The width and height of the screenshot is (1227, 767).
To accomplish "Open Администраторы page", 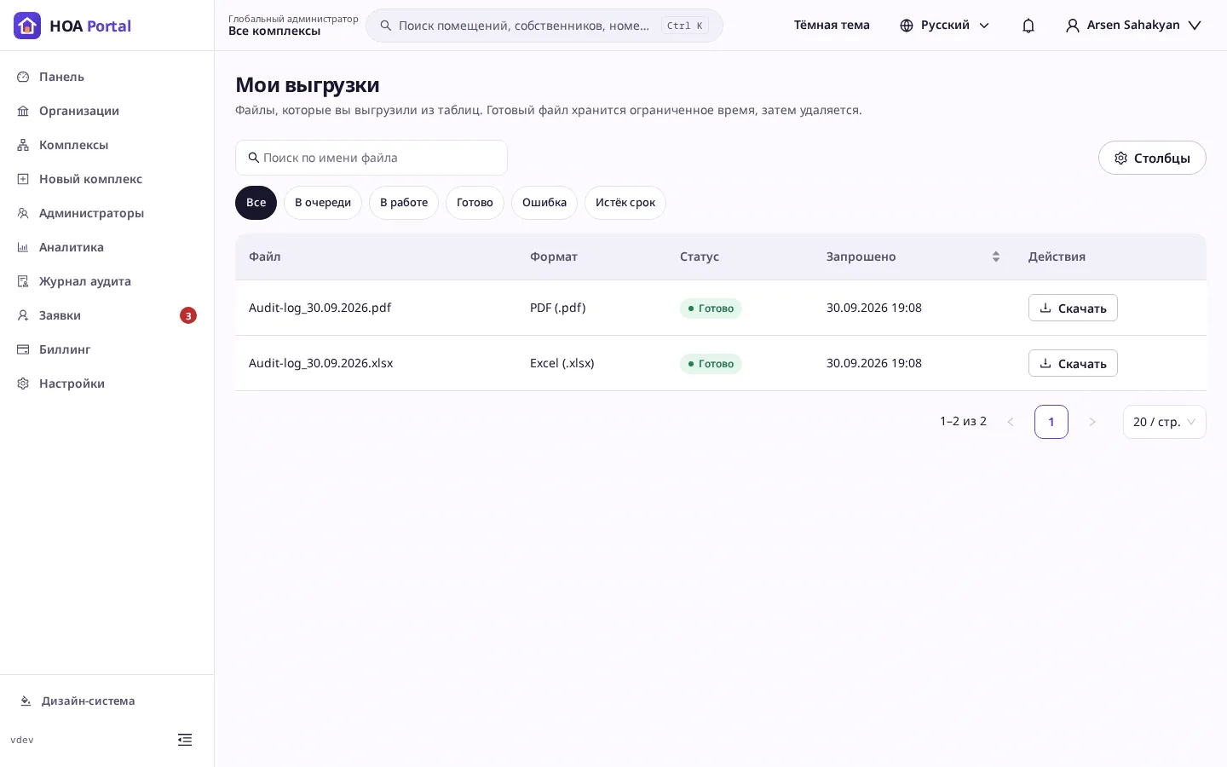I will pos(107,213).
